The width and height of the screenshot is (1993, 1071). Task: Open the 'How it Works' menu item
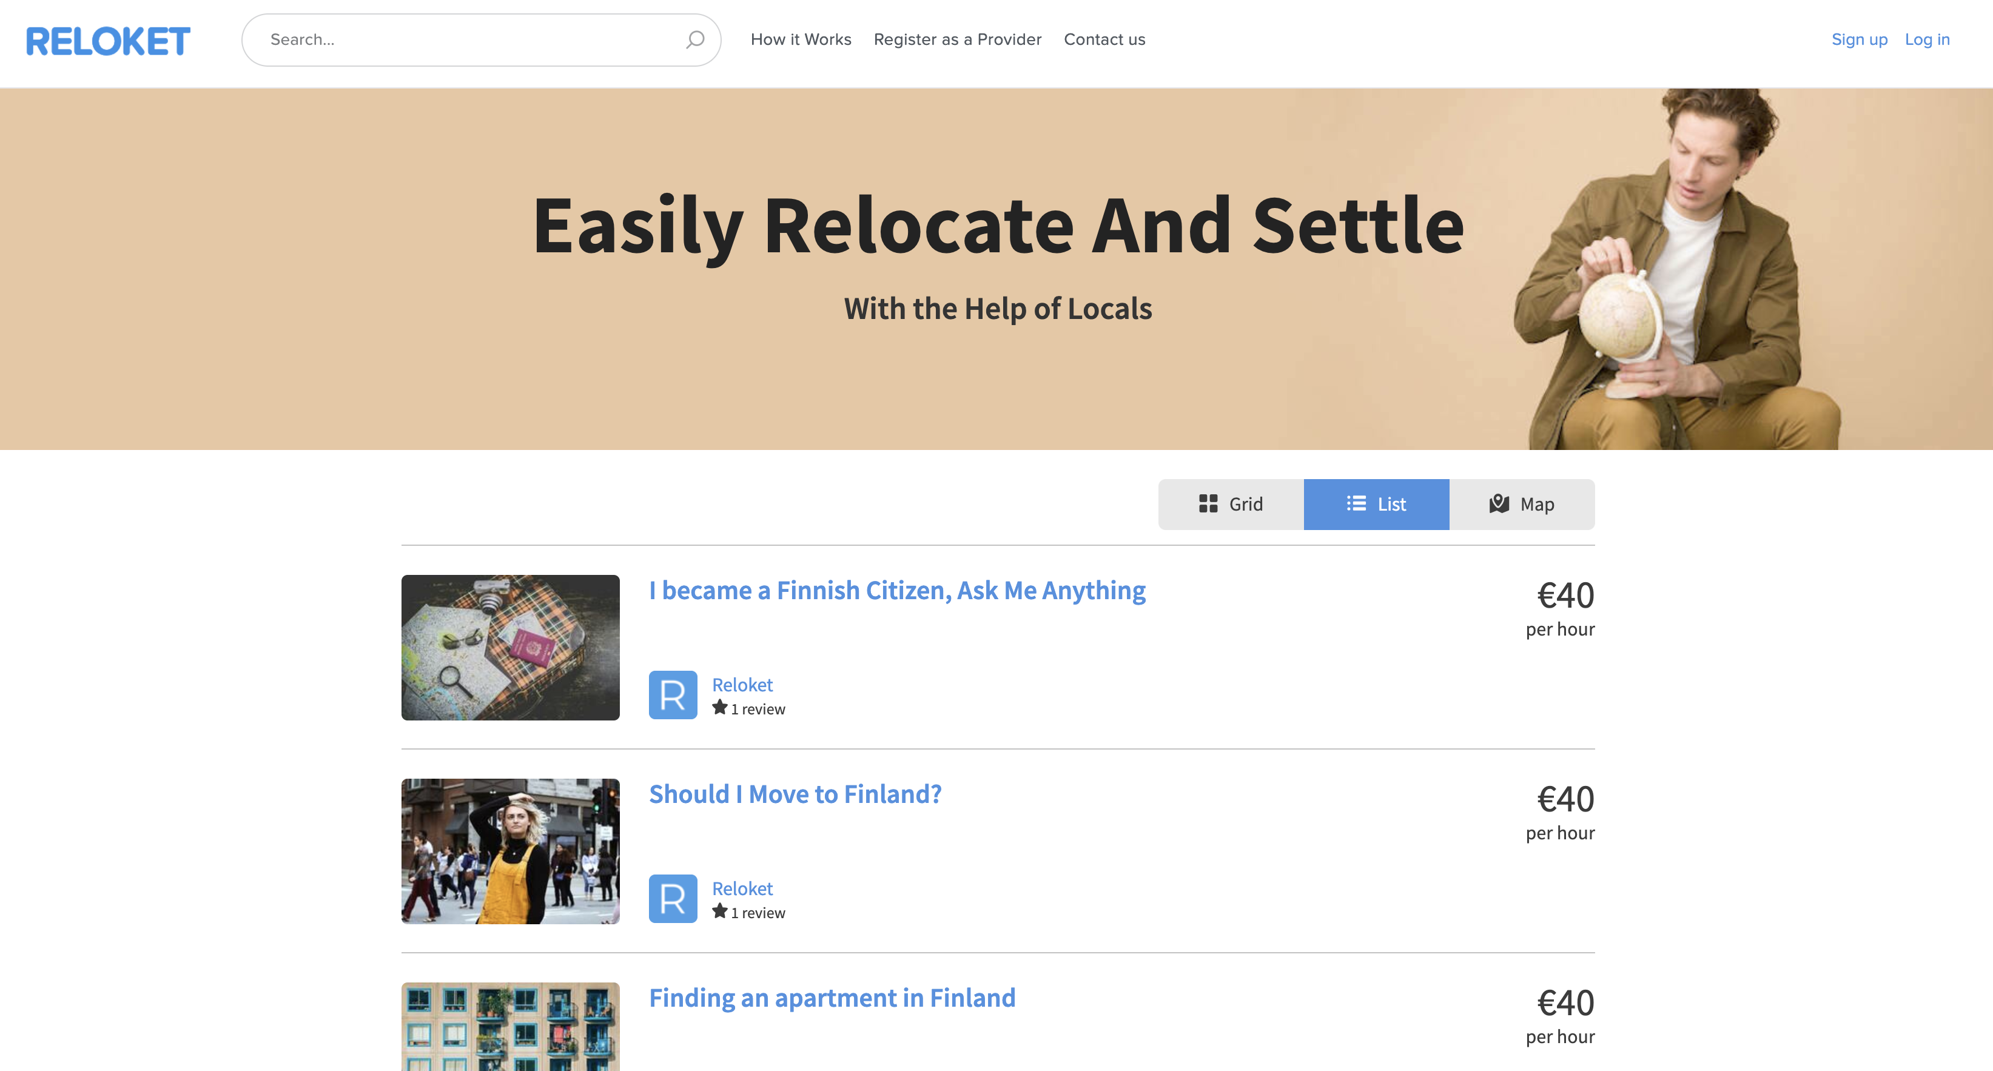click(x=801, y=39)
